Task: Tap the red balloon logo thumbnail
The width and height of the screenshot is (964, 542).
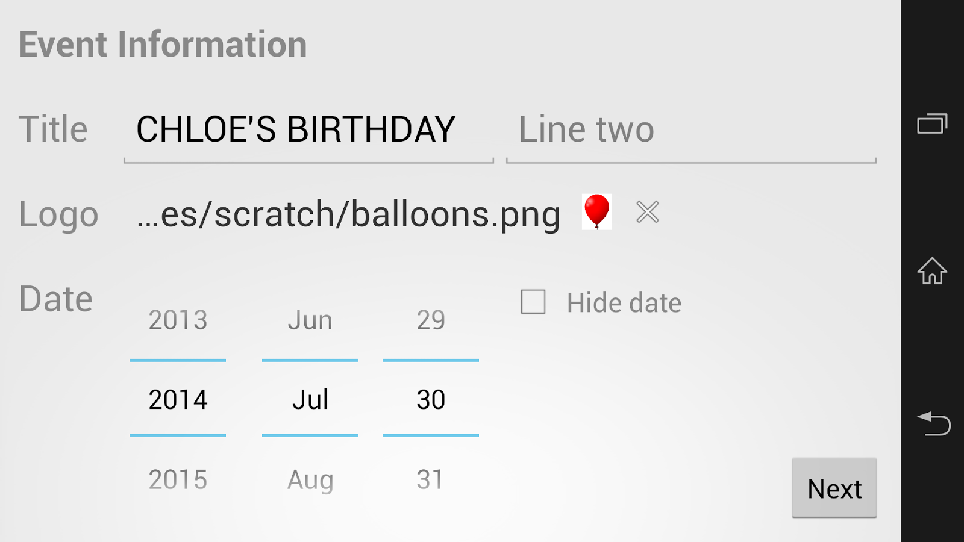Action: [596, 212]
